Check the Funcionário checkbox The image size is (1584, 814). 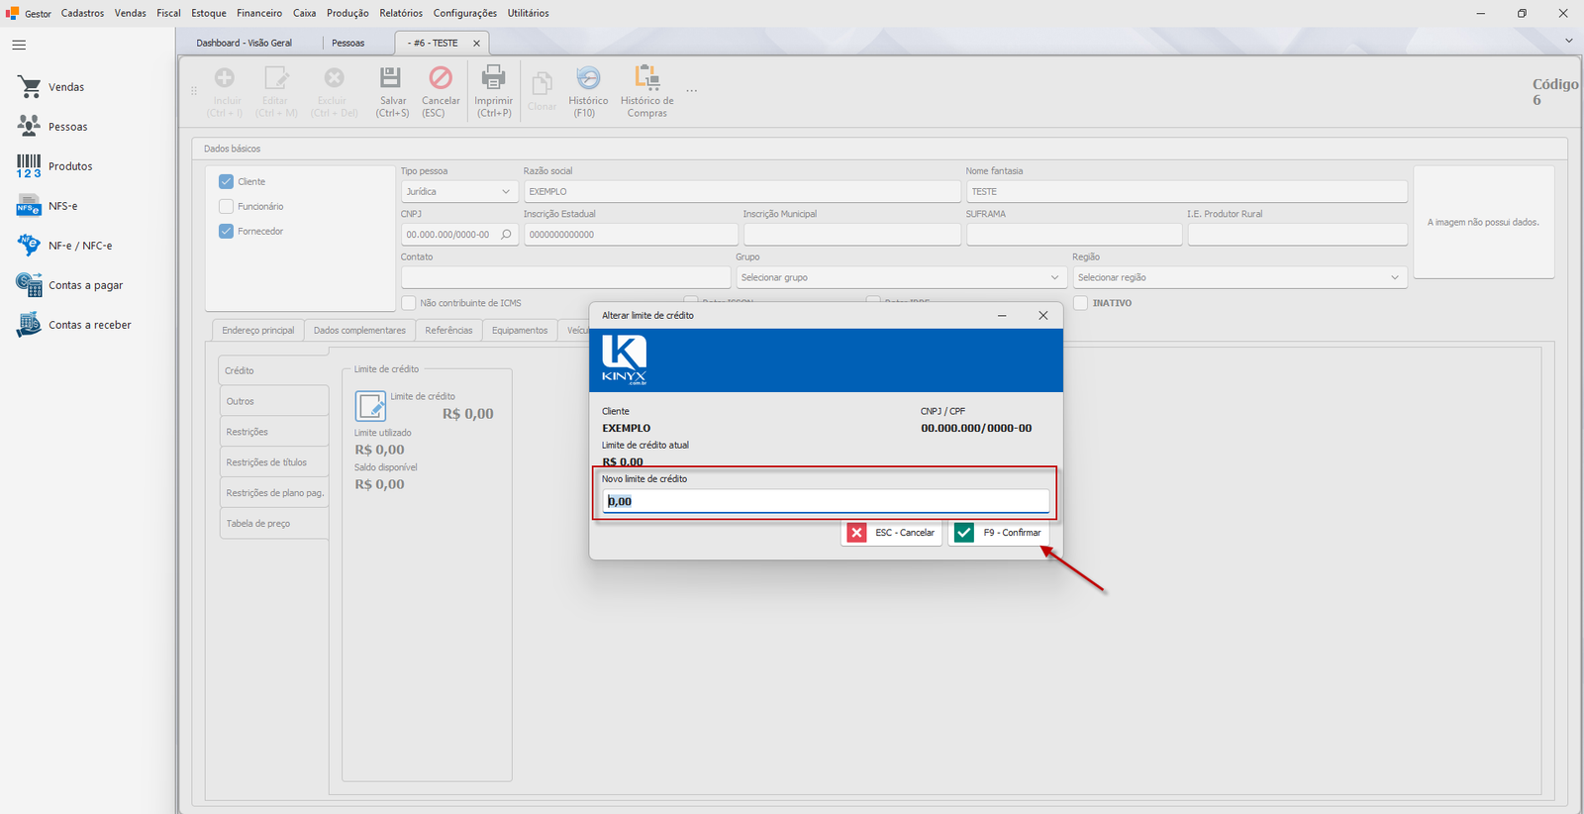coord(226,206)
